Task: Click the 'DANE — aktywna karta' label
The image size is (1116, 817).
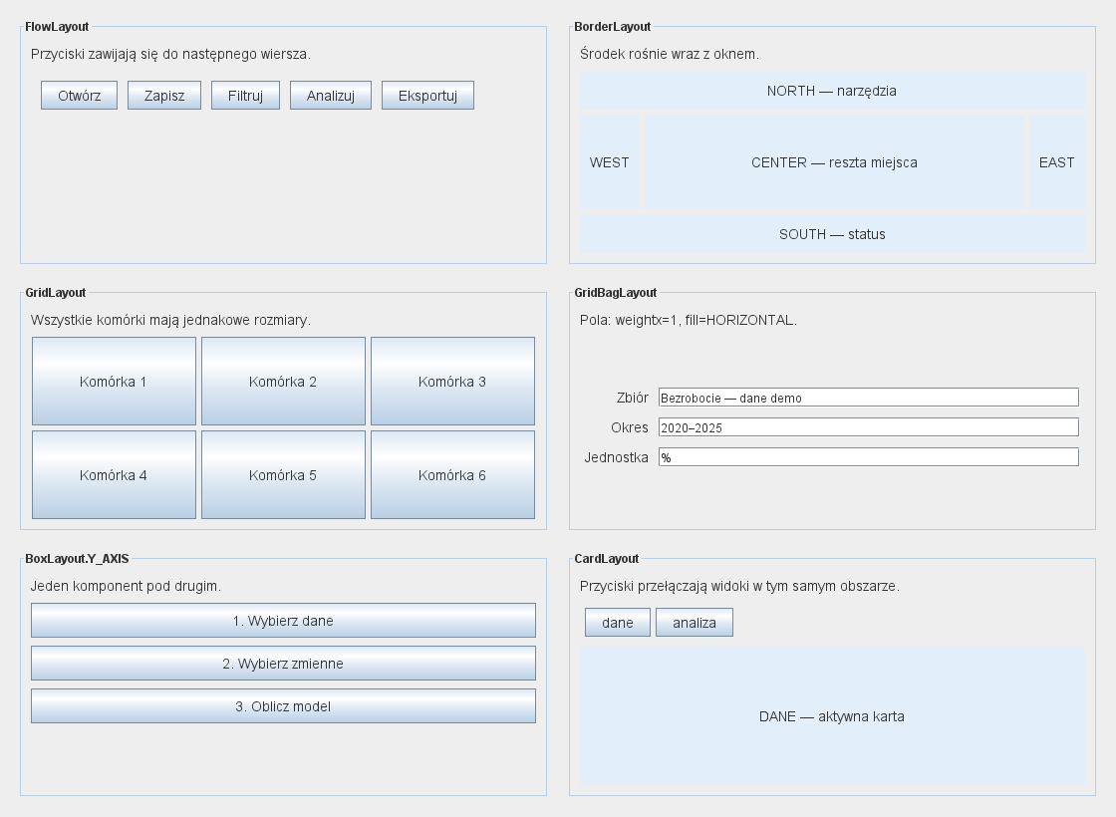Action: click(x=832, y=716)
